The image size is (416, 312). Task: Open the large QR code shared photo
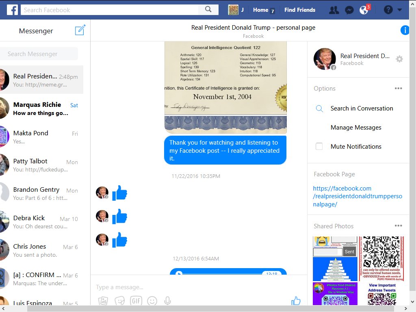pyautogui.click(x=381, y=258)
